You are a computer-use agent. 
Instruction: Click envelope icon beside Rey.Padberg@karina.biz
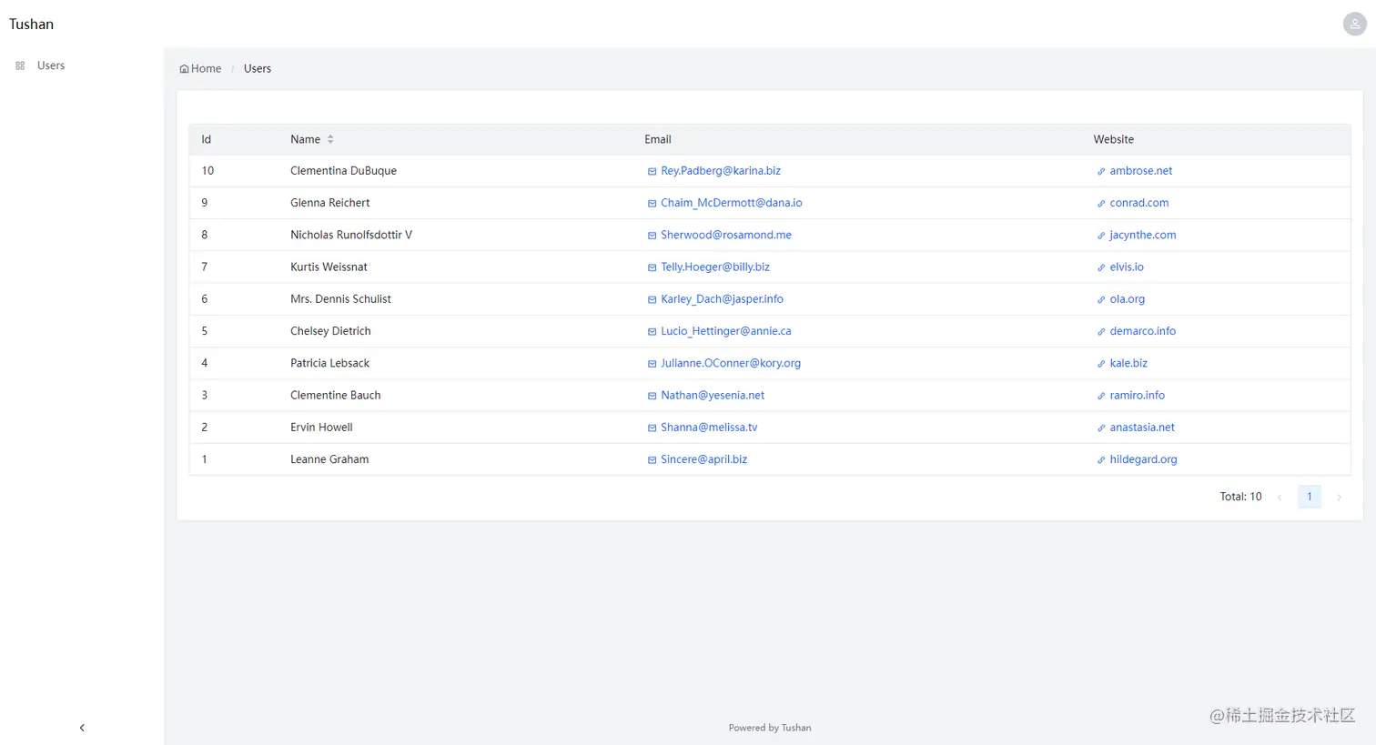(x=652, y=171)
